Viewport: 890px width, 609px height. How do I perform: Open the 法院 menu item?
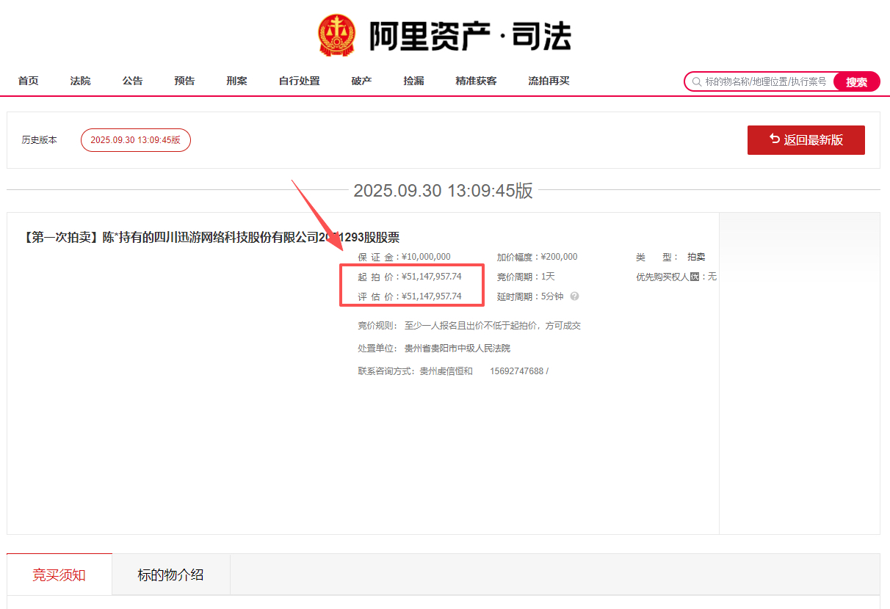pyautogui.click(x=81, y=81)
